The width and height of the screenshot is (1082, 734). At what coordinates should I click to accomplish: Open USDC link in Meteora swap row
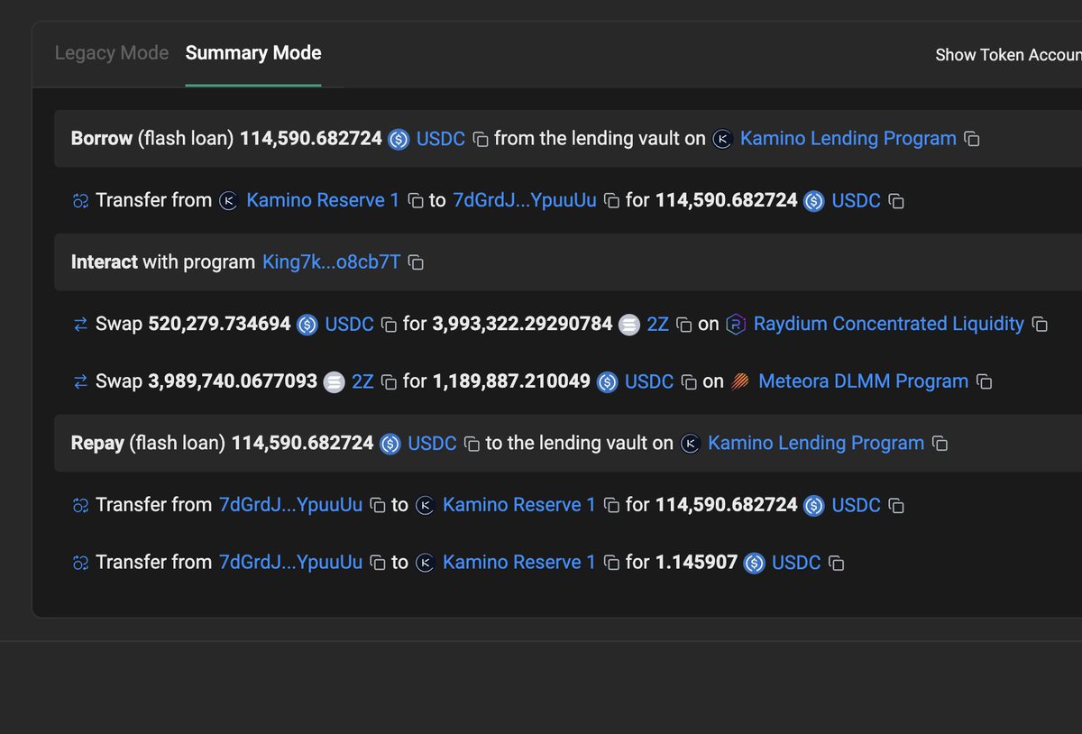pos(649,381)
